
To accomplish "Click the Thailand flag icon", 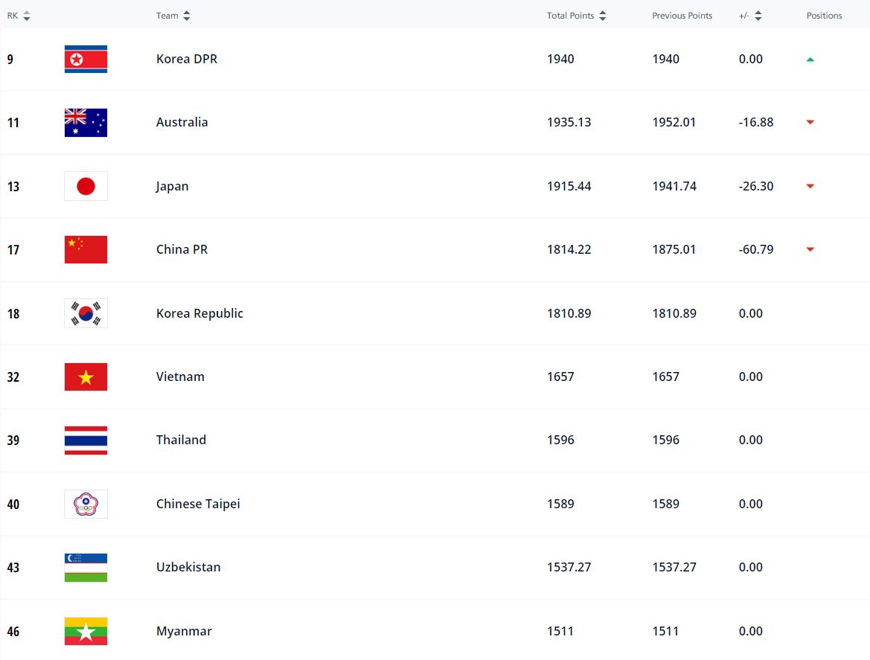I will [86, 440].
